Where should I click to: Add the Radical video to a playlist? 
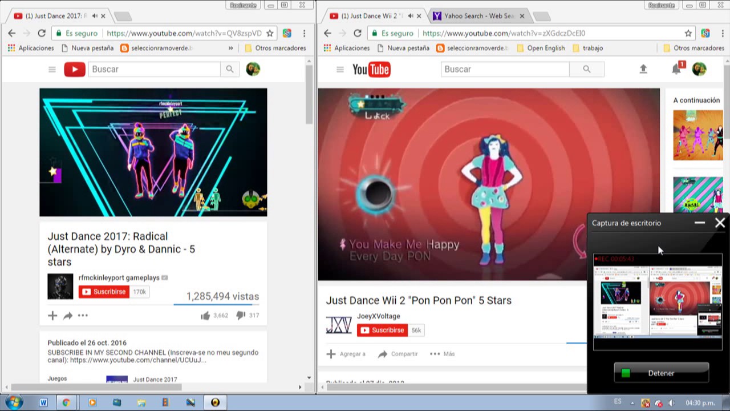52,315
